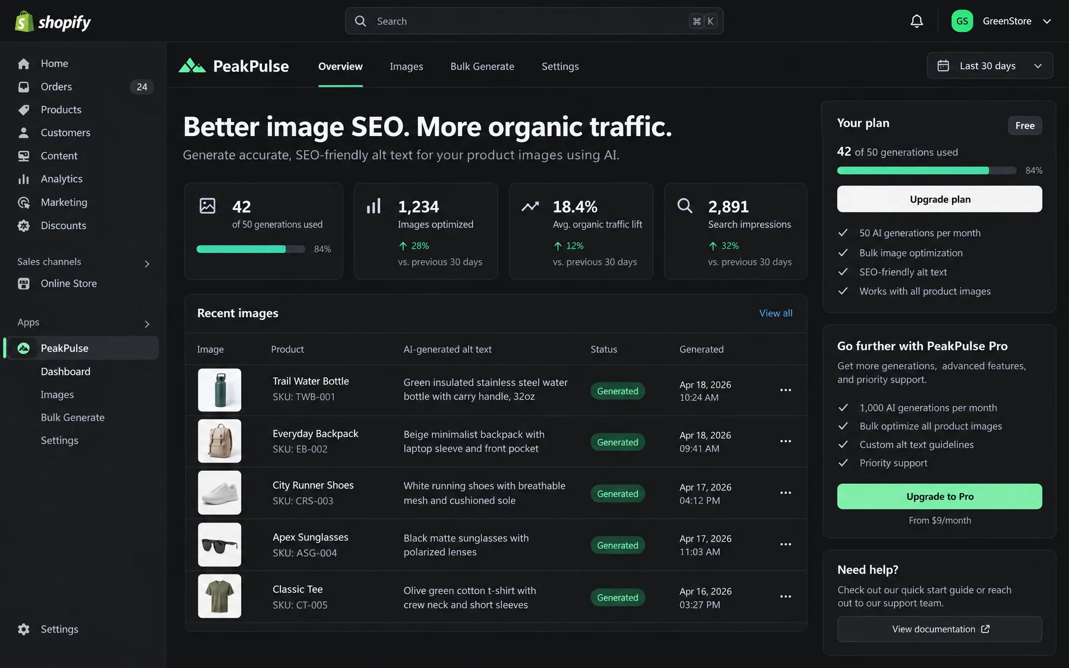Click the View all link

click(x=776, y=314)
